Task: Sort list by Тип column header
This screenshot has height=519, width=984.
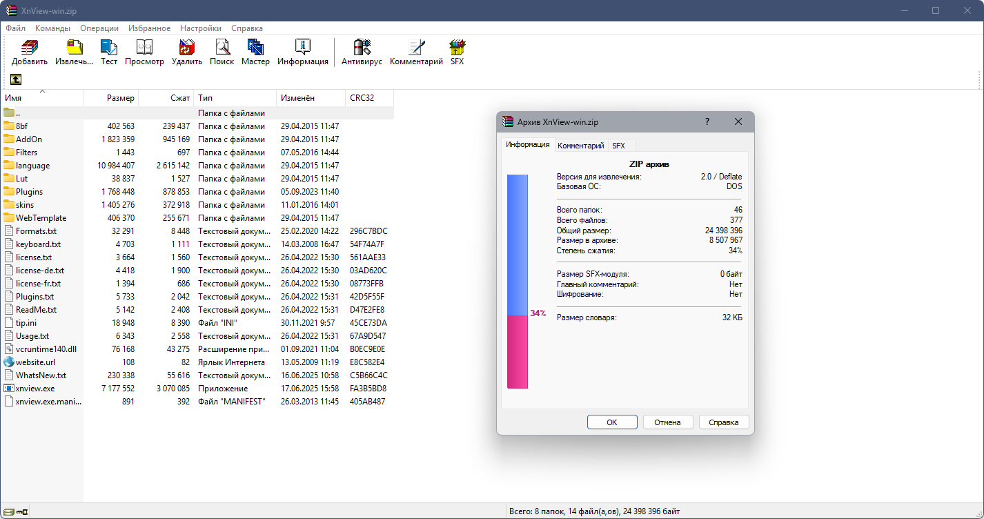Action: 235,98
